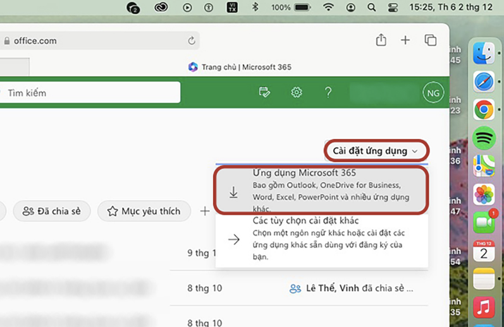Open a new Safari tab with plus icon
This screenshot has height=327, width=504.
(405, 40)
